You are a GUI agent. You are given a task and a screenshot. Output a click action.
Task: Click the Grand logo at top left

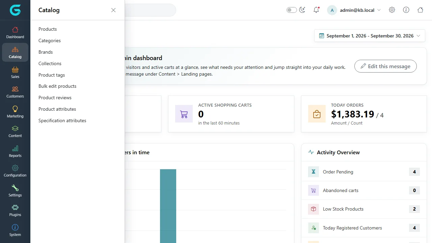pos(15,10)
